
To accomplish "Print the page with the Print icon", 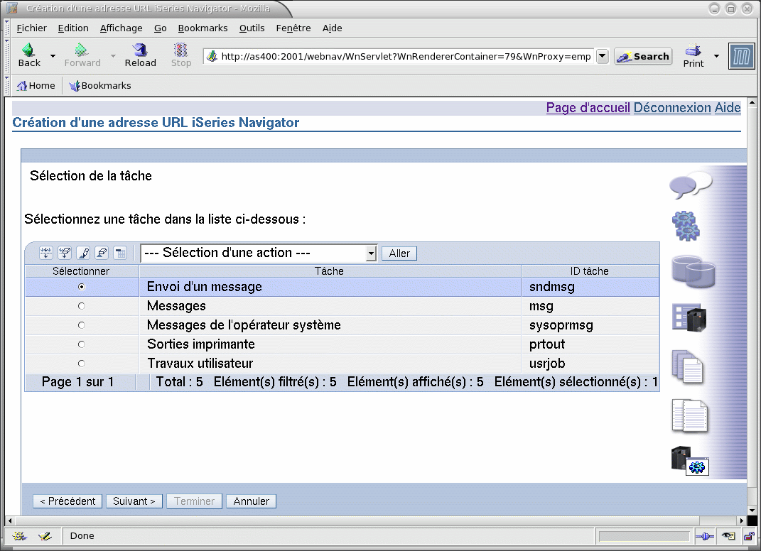I will tap(693, 55).
